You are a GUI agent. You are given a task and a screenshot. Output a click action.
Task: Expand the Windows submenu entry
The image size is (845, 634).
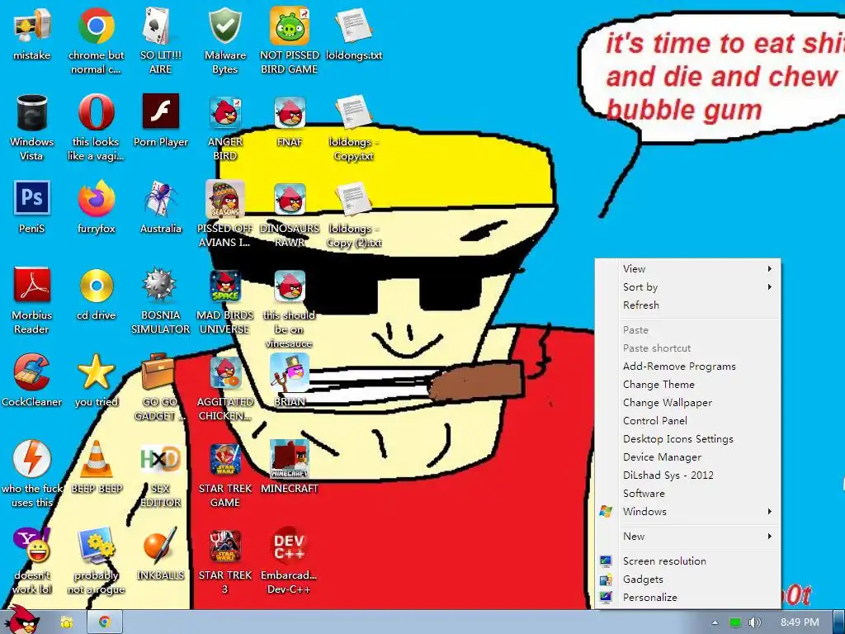[687, 511]
